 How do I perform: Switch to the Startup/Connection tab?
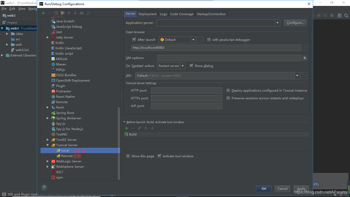coord(211,14)
